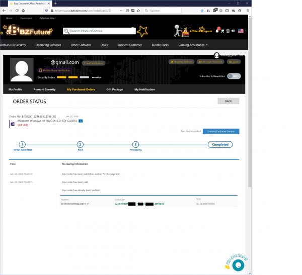
Task: Open the Library bookshelf icon
Action: pyautogui.click(x=208, y=11)
